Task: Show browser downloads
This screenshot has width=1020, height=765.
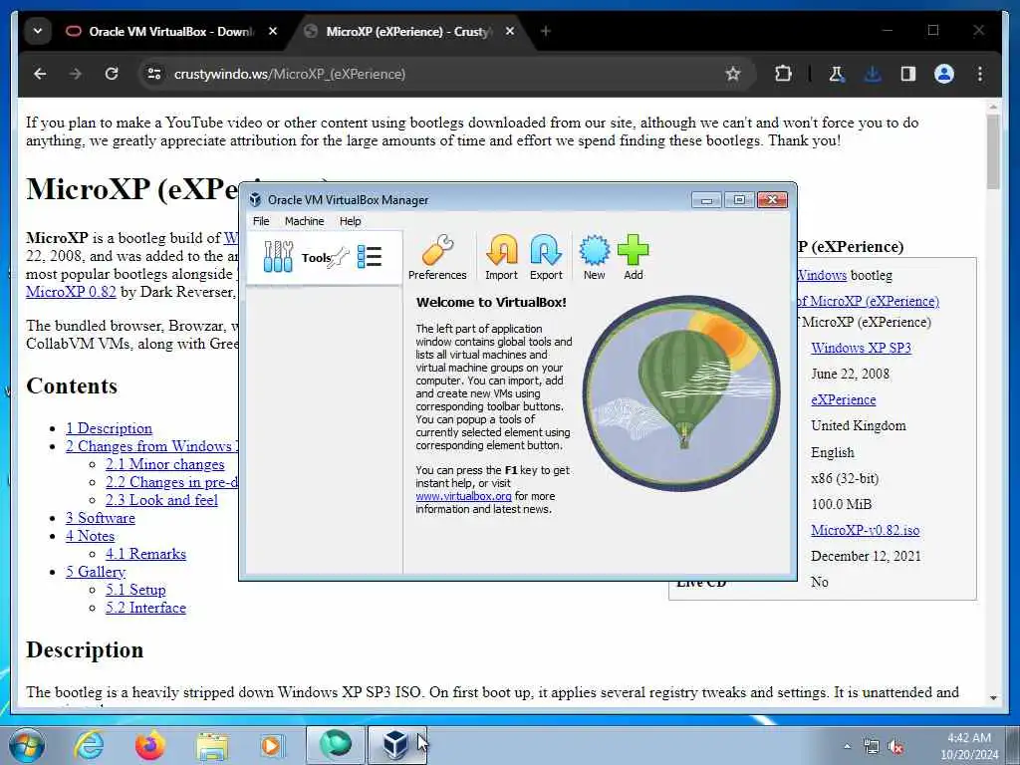Action: pos(873,74)
